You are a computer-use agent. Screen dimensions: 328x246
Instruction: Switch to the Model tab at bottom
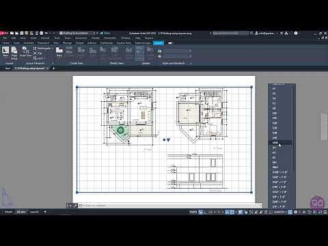pyautogui.click(x=9, y=212)
